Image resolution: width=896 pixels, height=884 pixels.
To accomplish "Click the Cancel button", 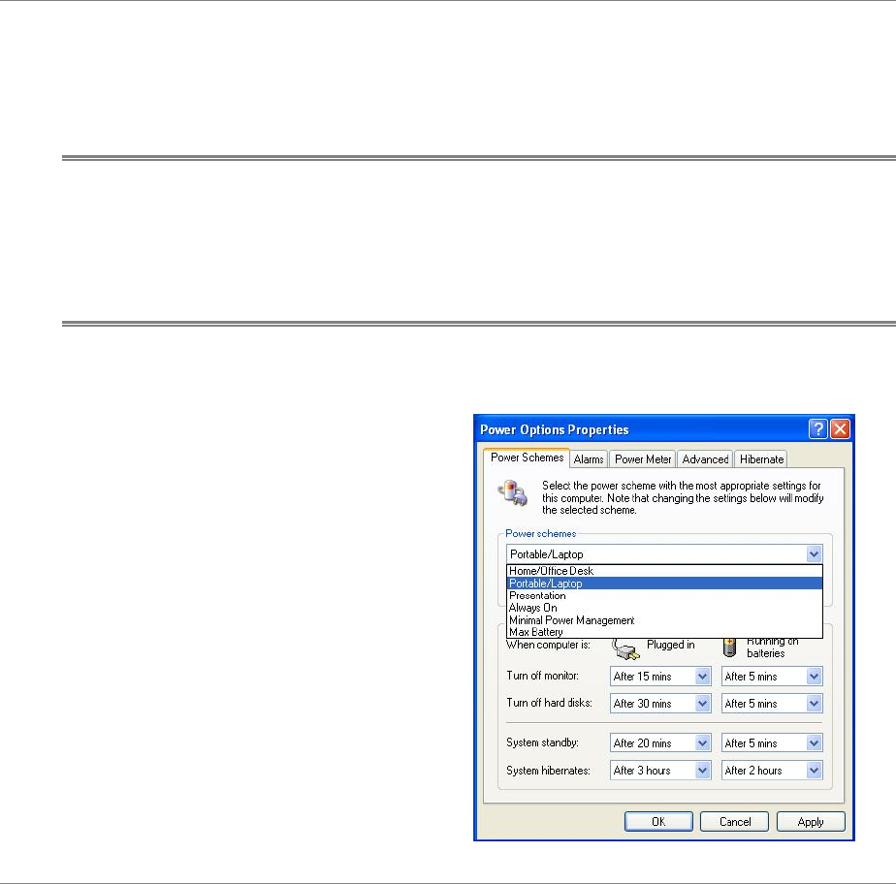I will tap(734, 822).
